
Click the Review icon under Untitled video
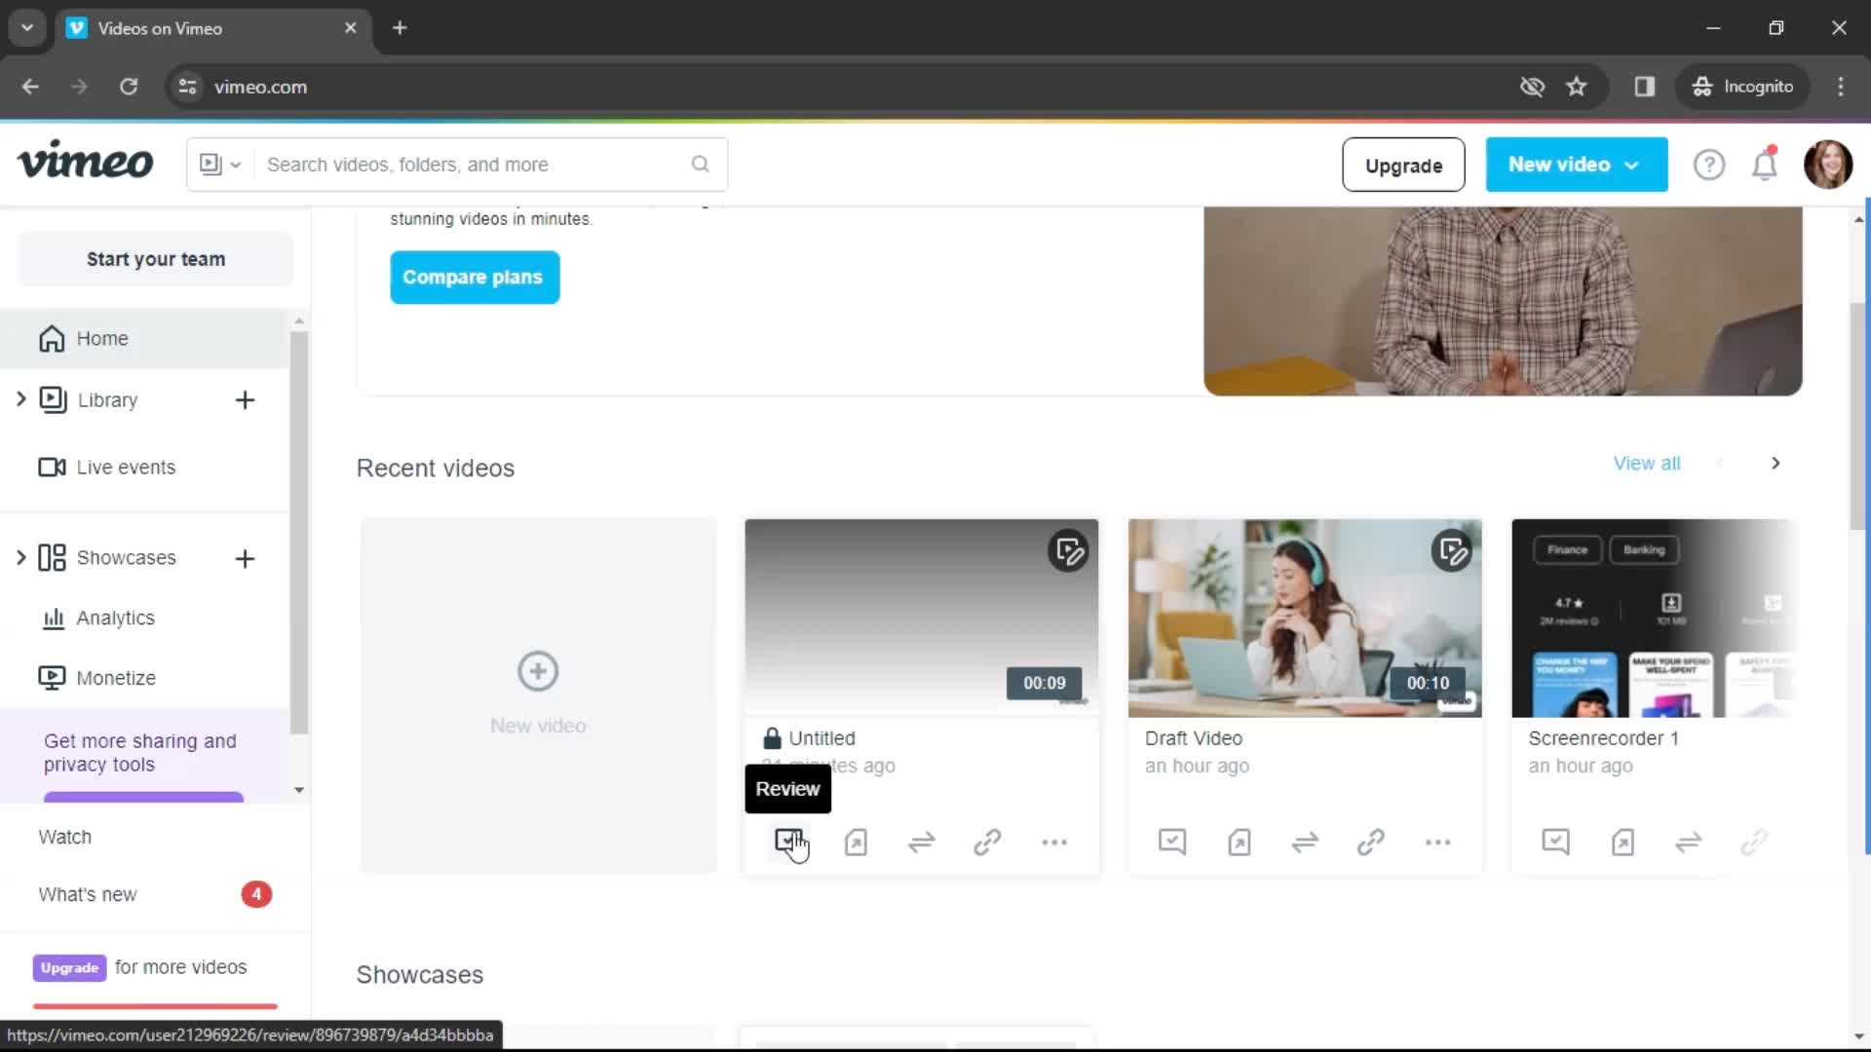pos(788,842)
